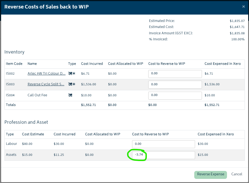Click the Reverse Expense button
The width and height of the screenshot is (249, 183).
[210, 175]
